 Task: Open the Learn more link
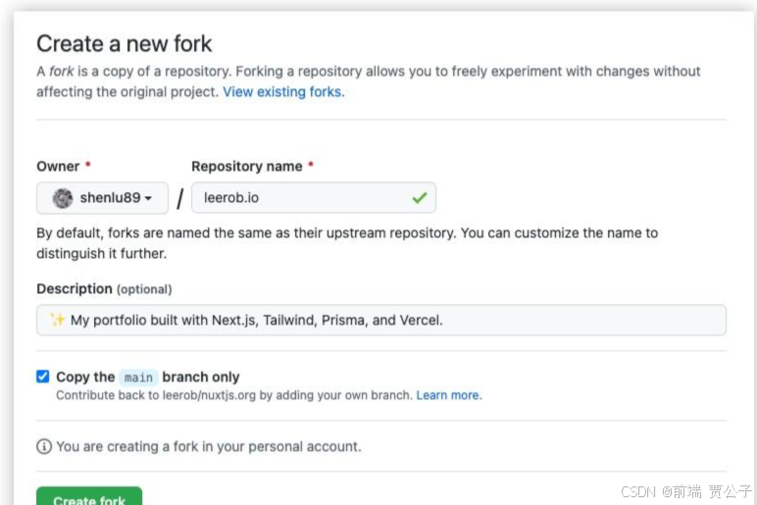pos(449,395)
